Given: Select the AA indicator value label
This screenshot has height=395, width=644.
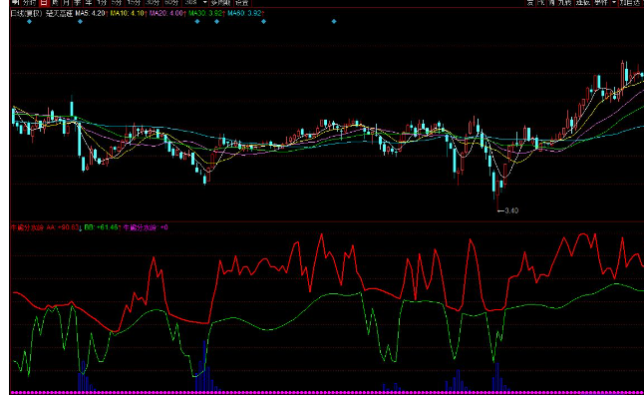Looking at the screenshot, I should pos(63,227).
